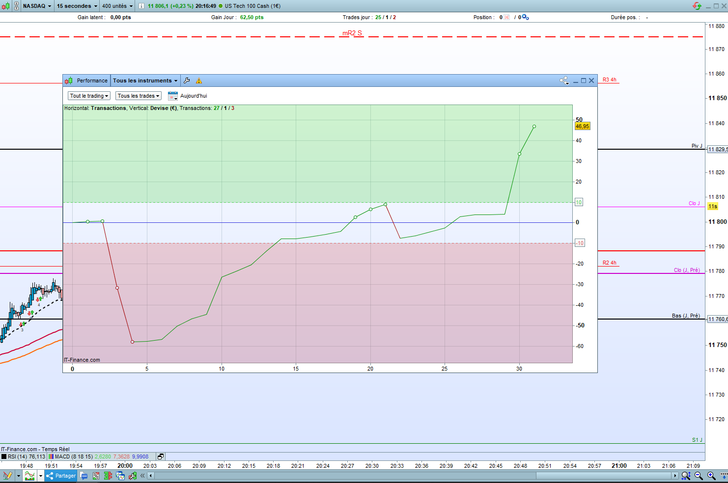Click the instrument info icon
The width and height of the screenshot is (728, 483).
point(141,6)
